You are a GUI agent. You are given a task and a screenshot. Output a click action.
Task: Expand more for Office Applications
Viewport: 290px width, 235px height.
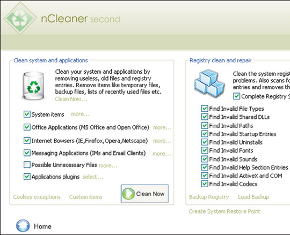point(162,127)
